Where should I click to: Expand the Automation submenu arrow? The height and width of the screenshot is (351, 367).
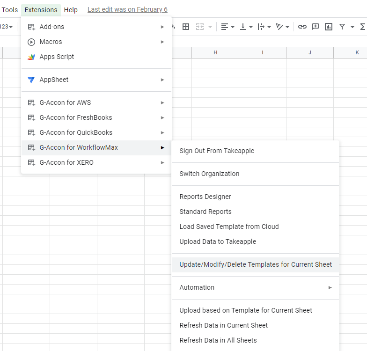click(330, 287)
